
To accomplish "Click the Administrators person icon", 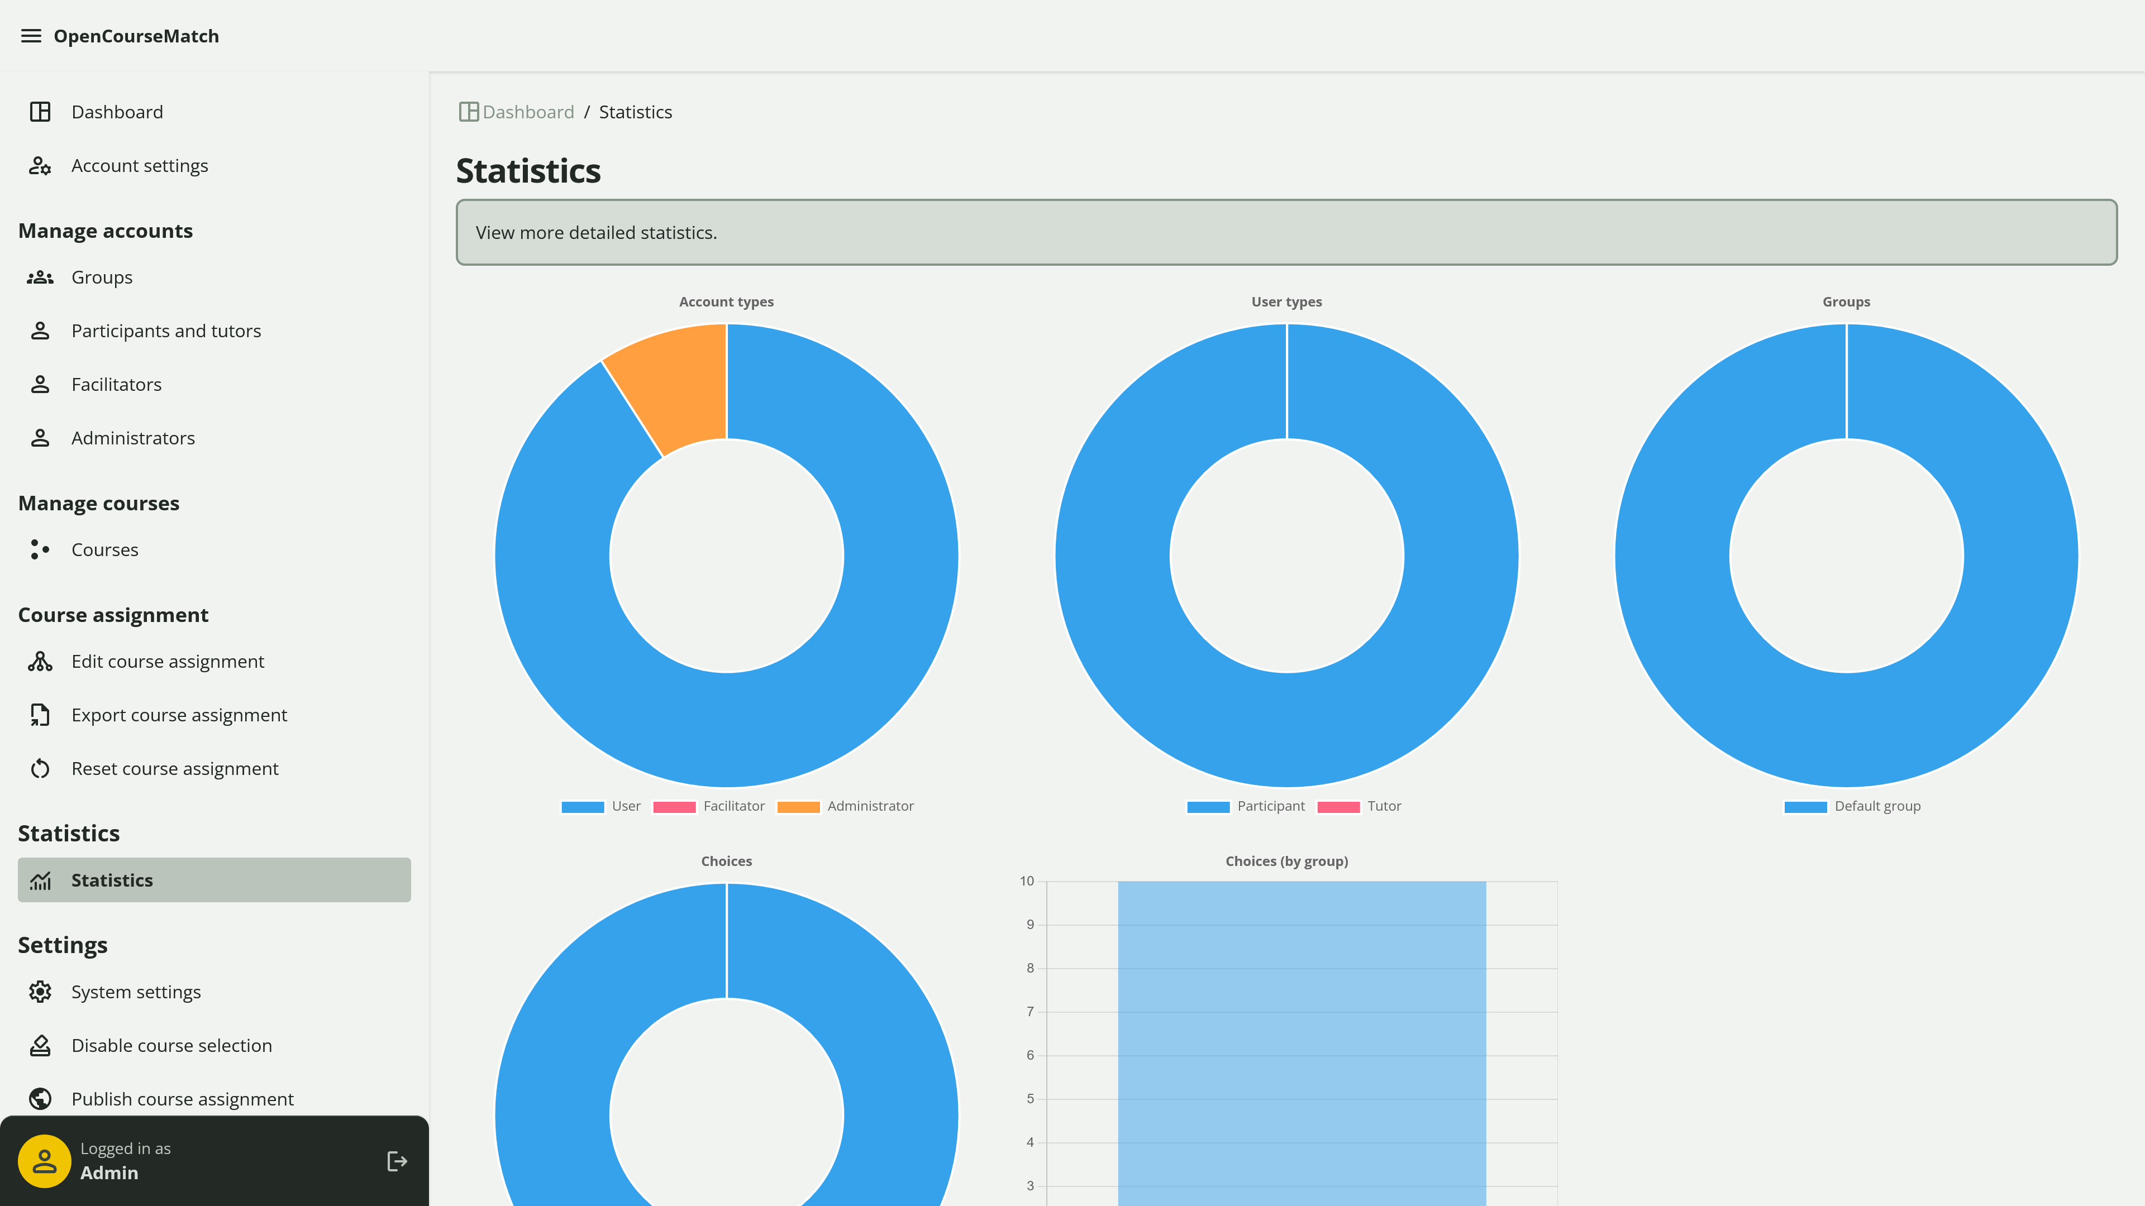I will point(40,438).
